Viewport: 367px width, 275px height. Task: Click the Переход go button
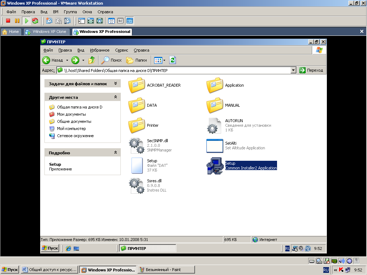[311, 70]
